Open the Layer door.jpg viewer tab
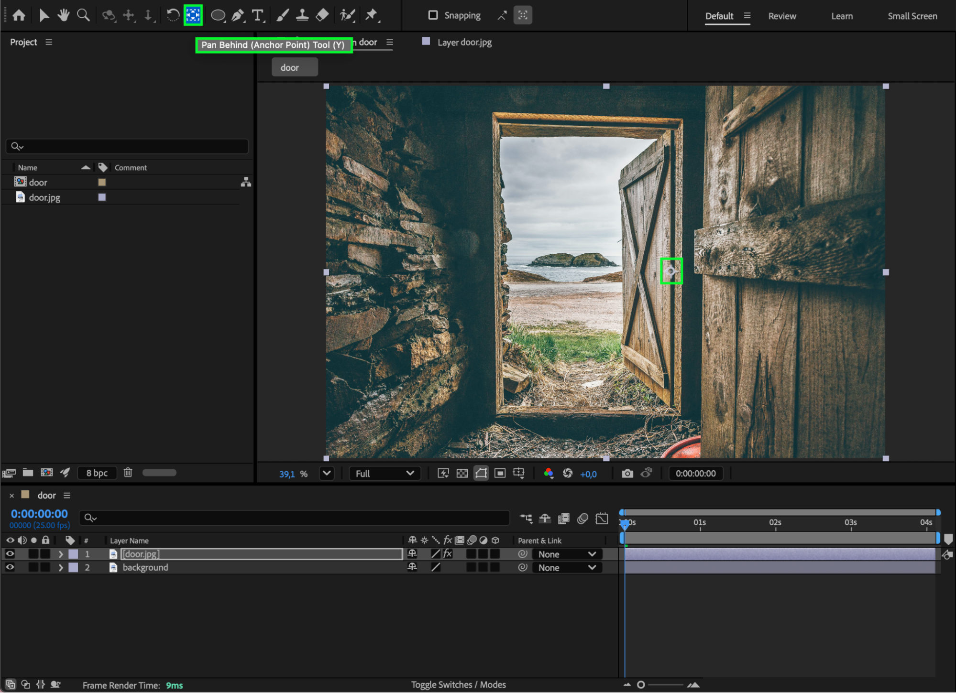The width and height of the screenshot is (956, 693). pyautogui.click(x=464, y=42)
